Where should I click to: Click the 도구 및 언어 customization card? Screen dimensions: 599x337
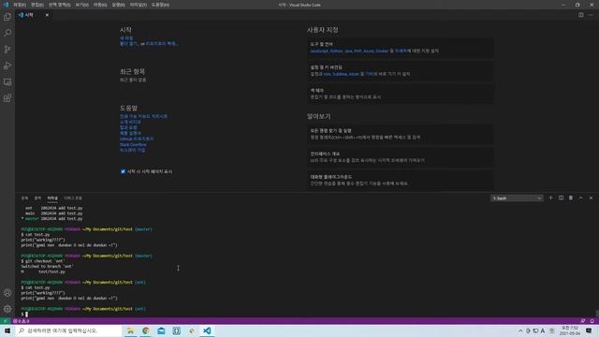pyautogui.click(x=401, y=48)
